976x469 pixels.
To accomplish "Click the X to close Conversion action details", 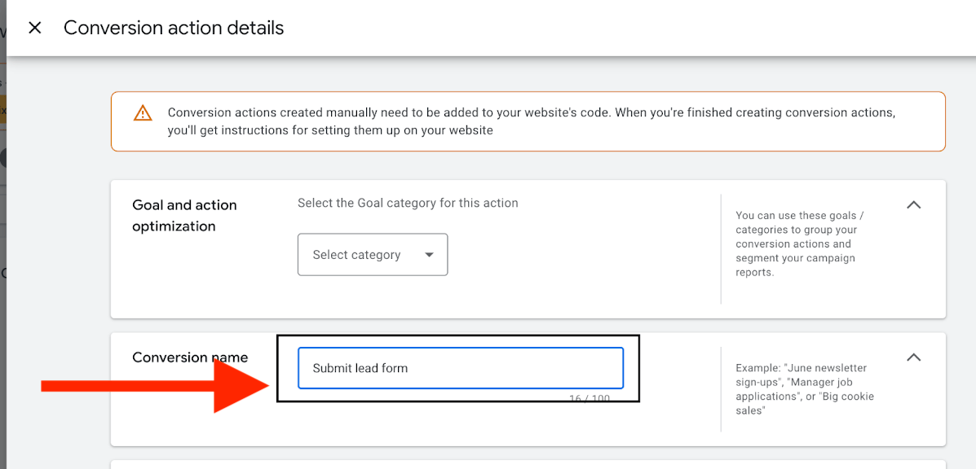I will pos(34,27).
